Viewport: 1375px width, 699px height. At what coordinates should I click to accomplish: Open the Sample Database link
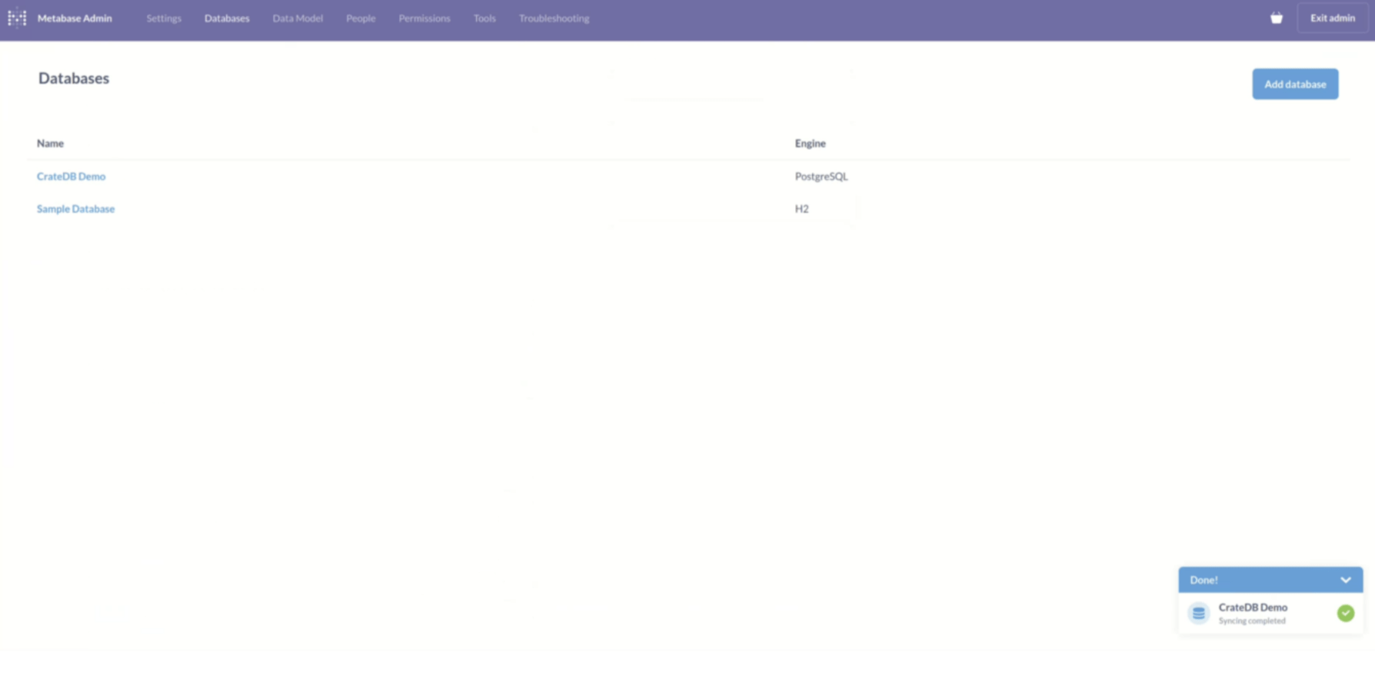pyautogui.click(x=75, y=209)
